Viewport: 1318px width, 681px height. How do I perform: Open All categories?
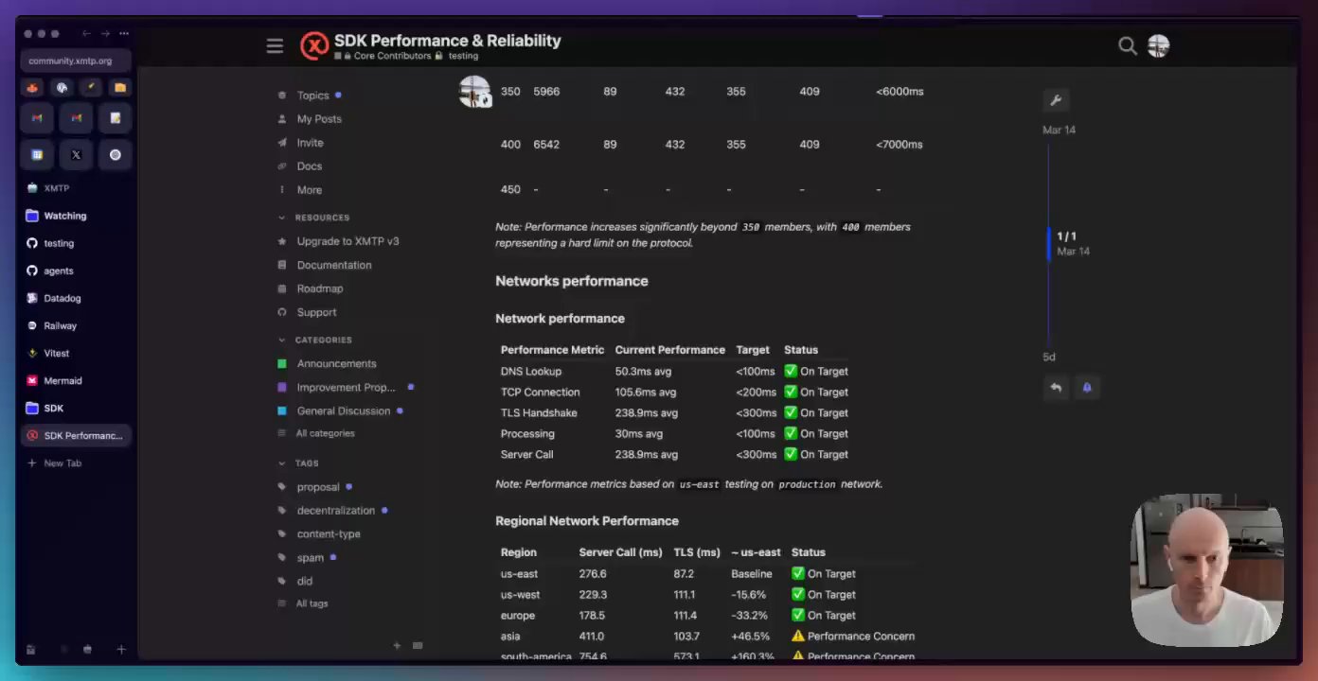[325, 433]
